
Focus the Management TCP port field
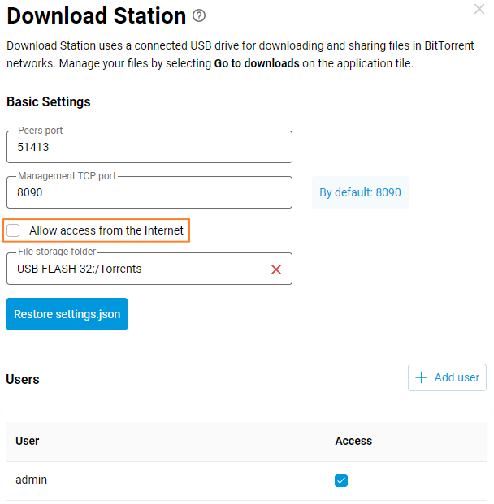[149, 193]
